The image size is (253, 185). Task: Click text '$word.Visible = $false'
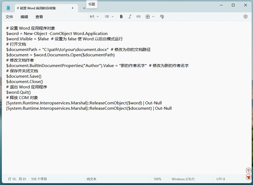pyautogui.click(x=27, y=39)
